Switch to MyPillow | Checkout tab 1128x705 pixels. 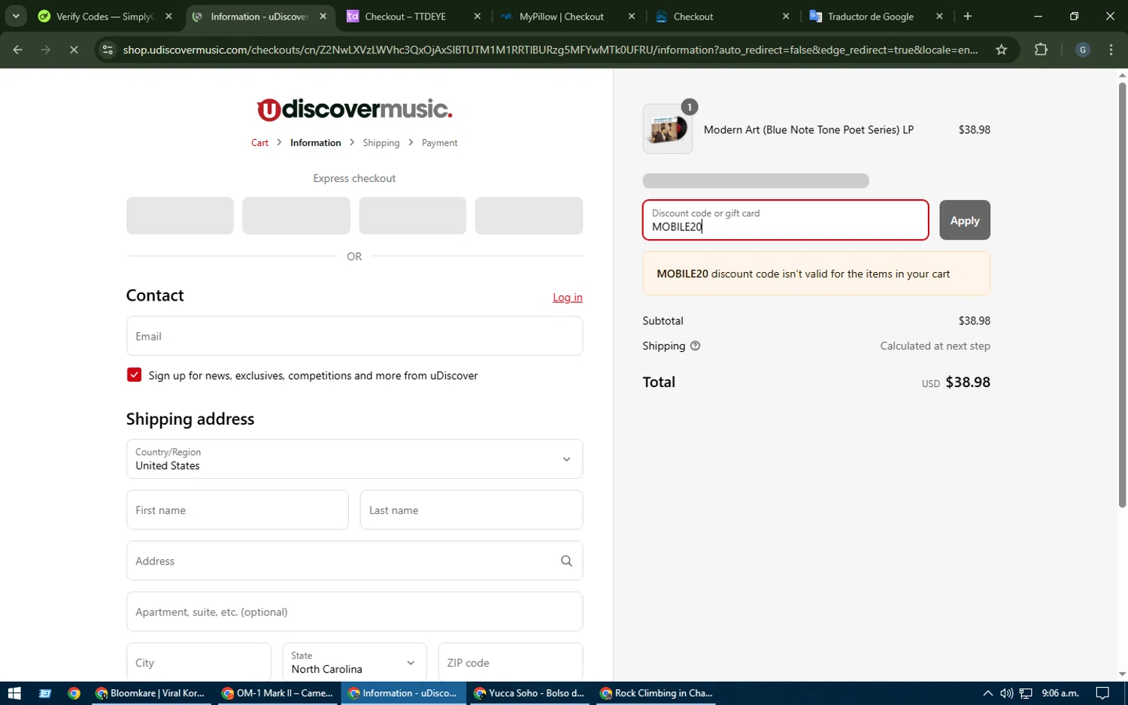(567, 16)
